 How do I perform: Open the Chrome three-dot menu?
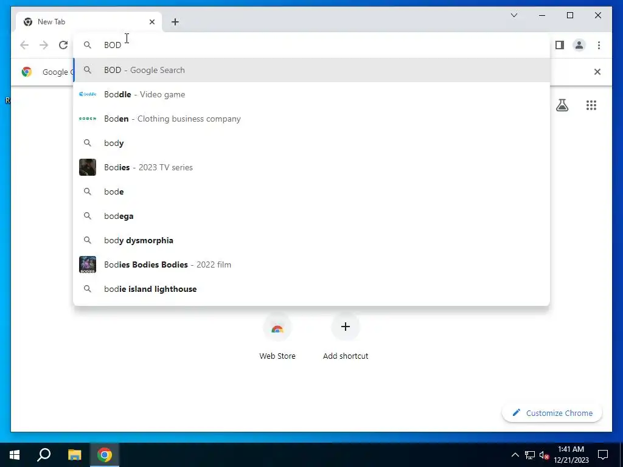click(x=599, y=45)
